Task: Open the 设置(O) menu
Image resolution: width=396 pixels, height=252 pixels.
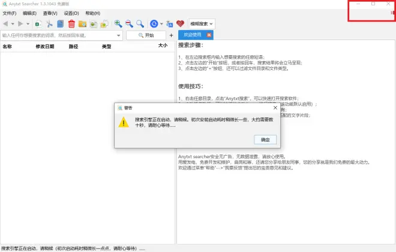Action: pyautogui.click(x=71, y=13)
